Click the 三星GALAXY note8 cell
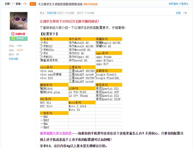This screenshot has height=149, width=193. coord(82,74)
